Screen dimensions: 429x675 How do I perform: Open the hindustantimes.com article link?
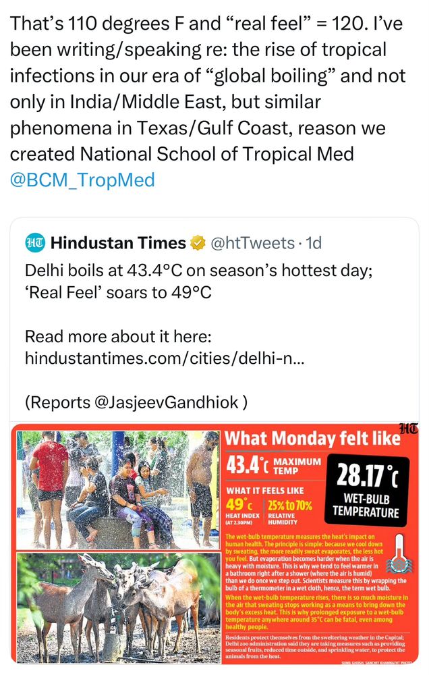(165, 358)
